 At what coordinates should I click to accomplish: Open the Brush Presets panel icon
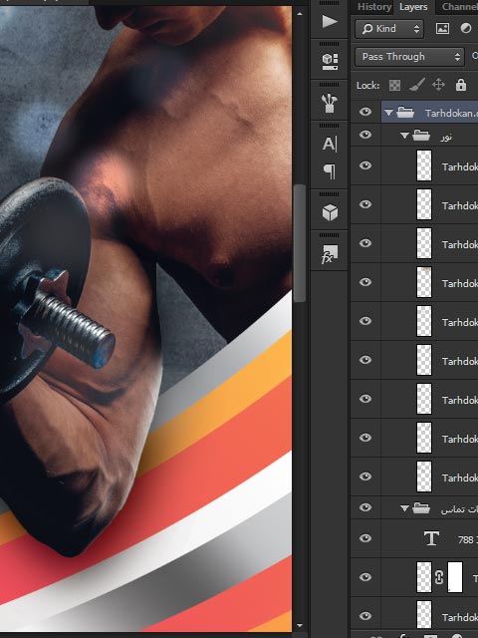coord(330,104)
